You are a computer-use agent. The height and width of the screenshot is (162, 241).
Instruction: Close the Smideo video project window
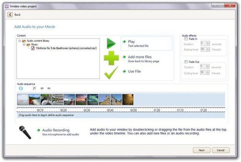point(230,5)
